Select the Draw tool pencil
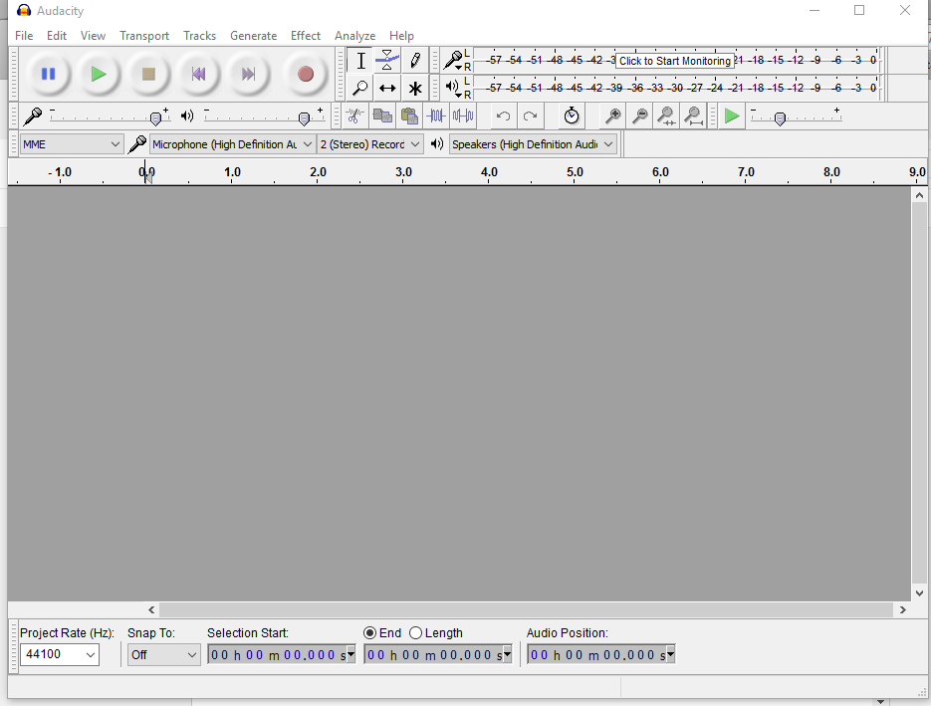Screen dimensions: 931x706 pyautogui.click(x=415, y=60)
